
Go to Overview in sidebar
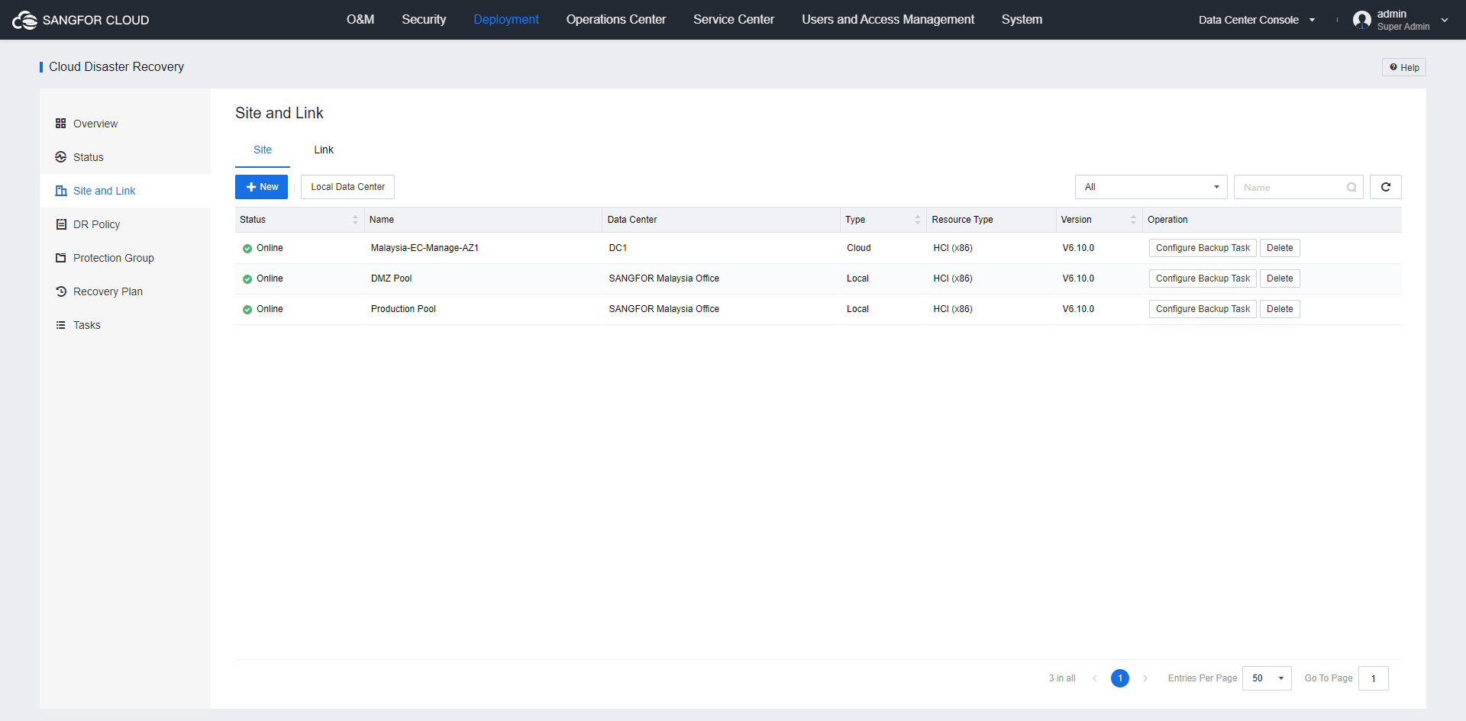(125, 124)
